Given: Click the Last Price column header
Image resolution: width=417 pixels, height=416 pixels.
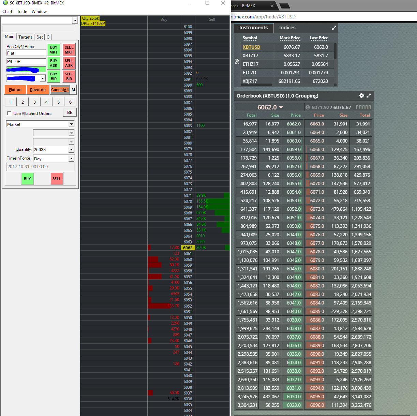Looking at the screenshot, I should [x=319, y=38].
